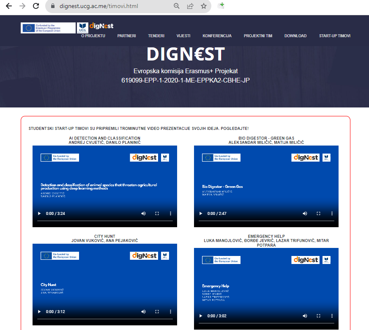Open the browser extension icon

[221, 5]
